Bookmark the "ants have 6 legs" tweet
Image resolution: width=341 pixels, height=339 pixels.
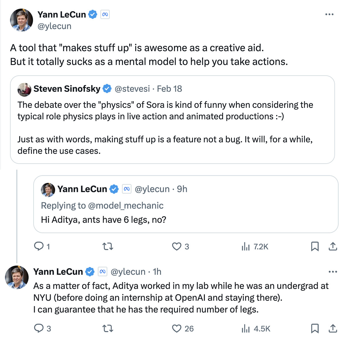(x=315, y=246)
